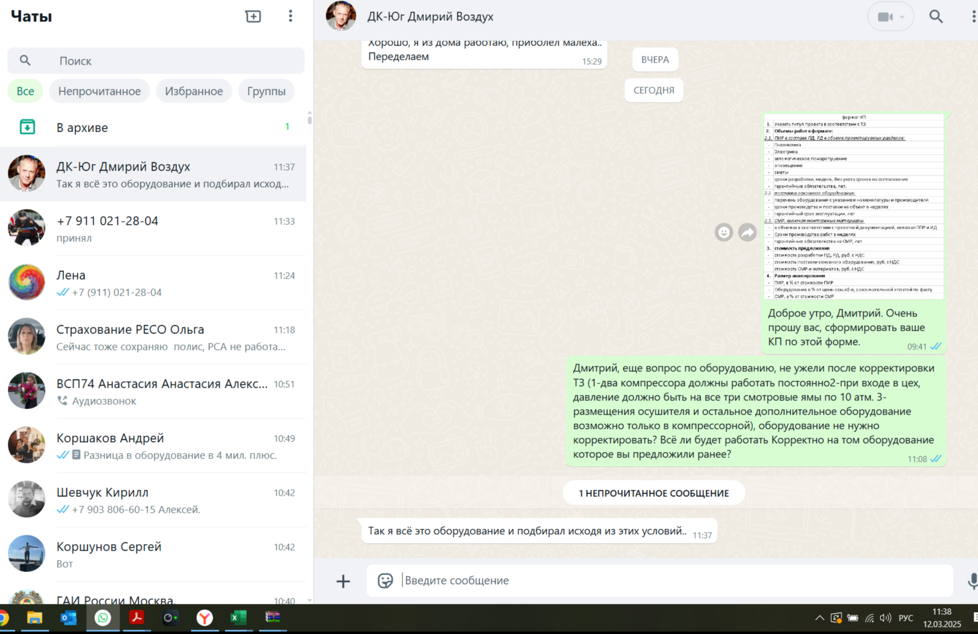Switch the РУС input language

click(906, 618)
